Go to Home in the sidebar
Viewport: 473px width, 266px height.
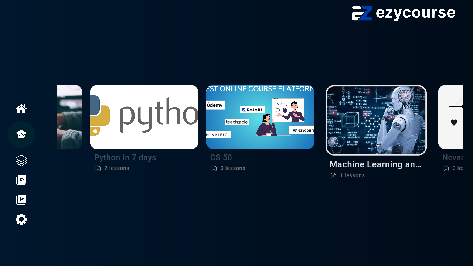[x=21, y=109]
